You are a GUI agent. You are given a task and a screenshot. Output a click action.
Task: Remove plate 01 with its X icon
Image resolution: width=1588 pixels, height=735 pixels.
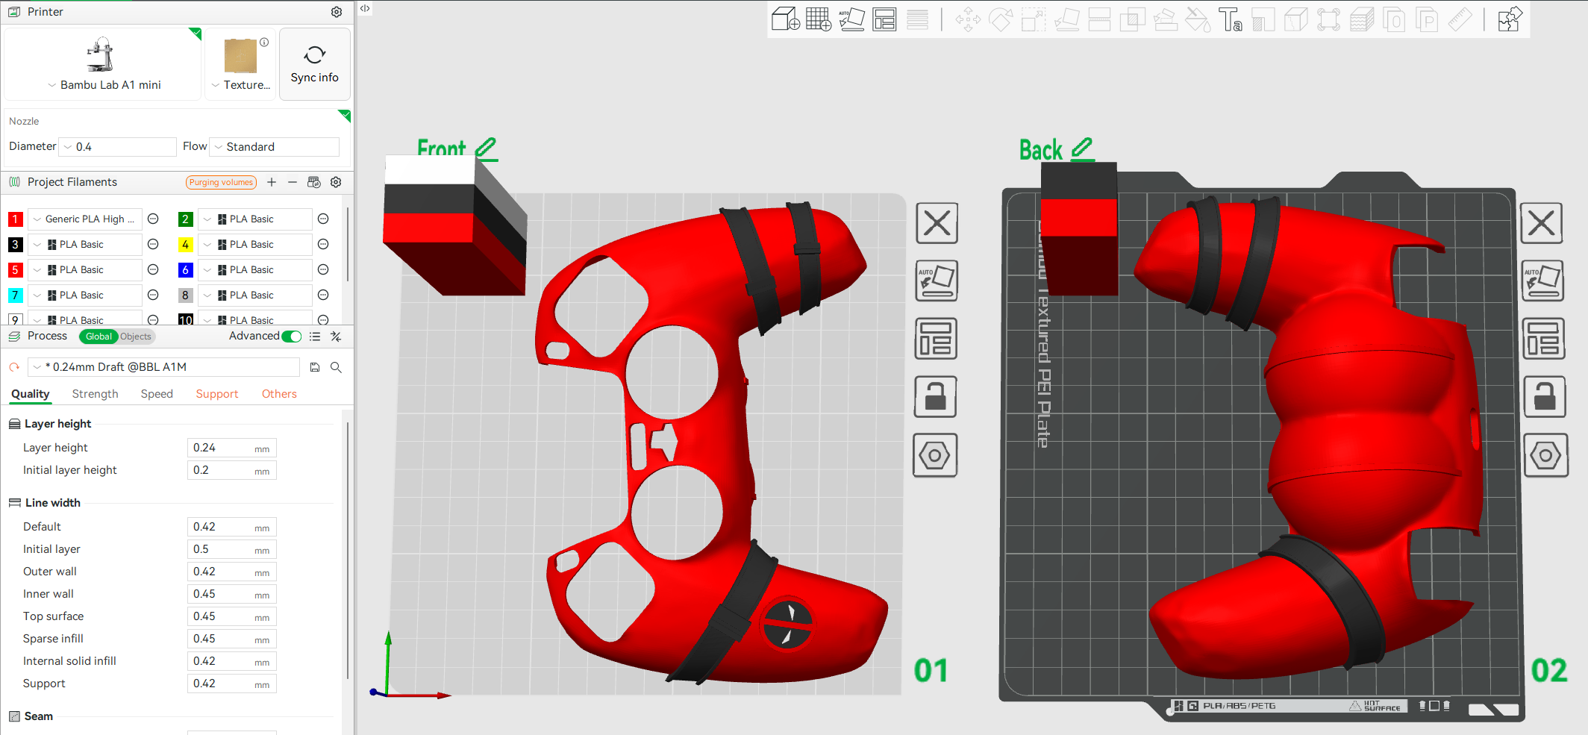(x=937, y=223)
